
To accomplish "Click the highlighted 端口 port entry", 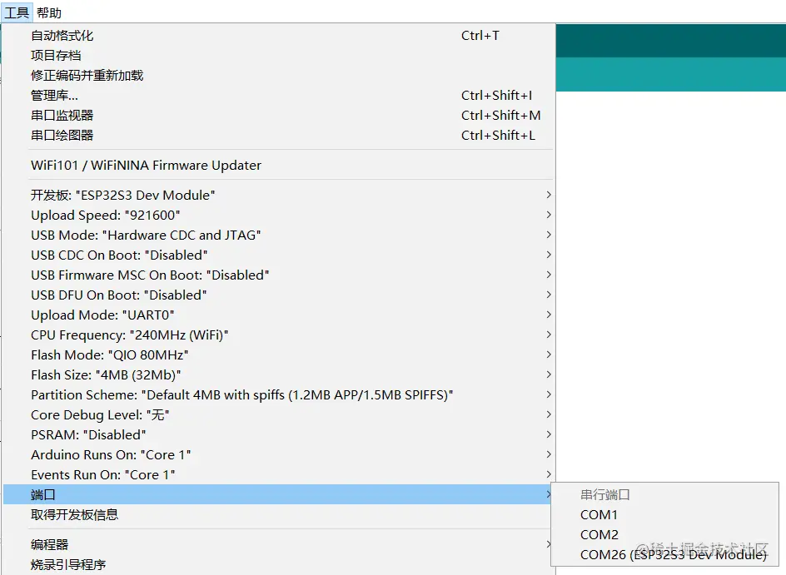I will [x=279, y=495].
